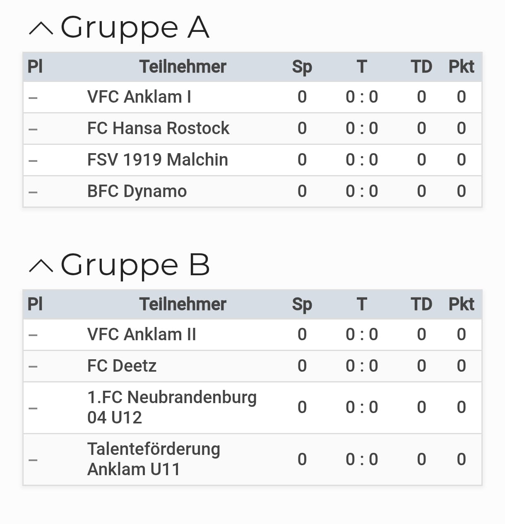Screen dimensions: 505x524
Task: Click FC Deetz points value
Action: click(461, 366)
